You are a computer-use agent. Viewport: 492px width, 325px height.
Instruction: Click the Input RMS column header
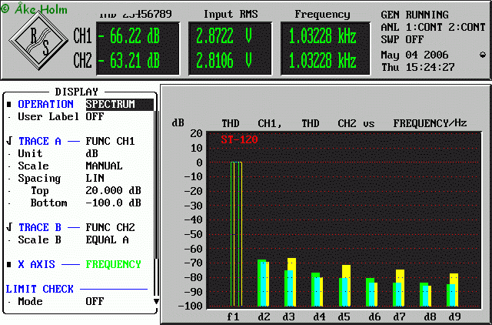coord(231,14)
